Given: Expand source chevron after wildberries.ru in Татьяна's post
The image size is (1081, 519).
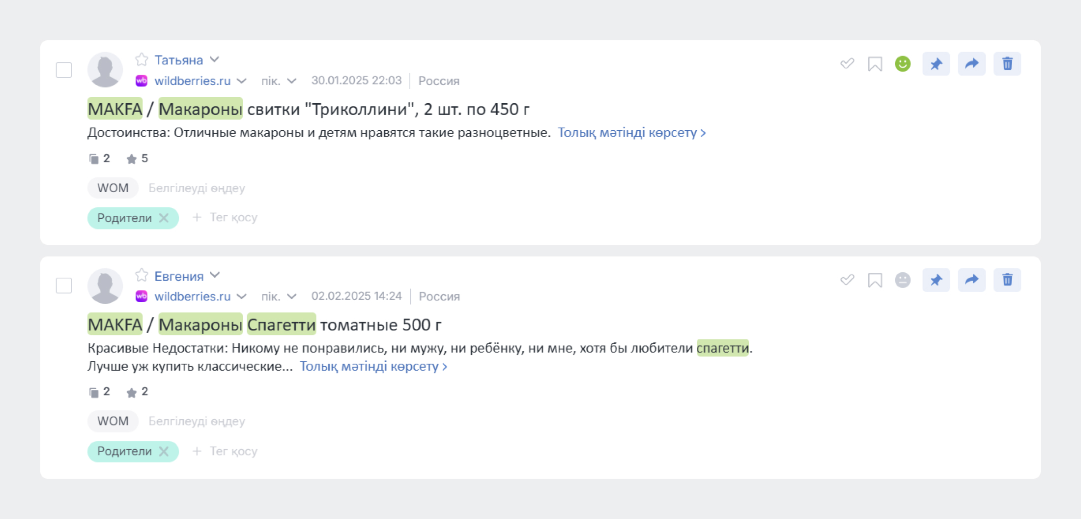Looking at the screenshot, I should 241,81.
